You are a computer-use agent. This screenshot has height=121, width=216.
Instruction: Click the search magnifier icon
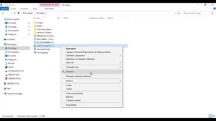212,13
